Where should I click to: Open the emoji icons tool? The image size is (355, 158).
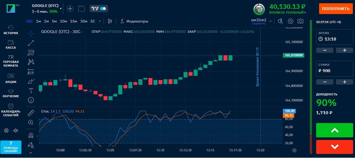[31, 100]
